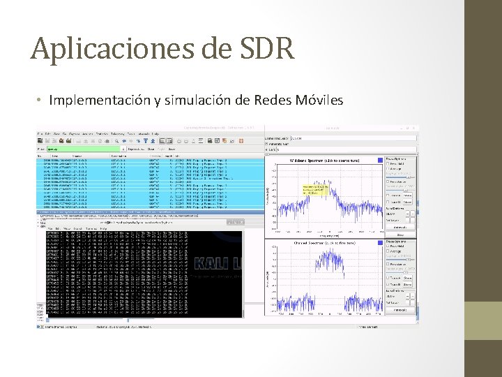Open the Wireshark Statistics menu
This screenshot has height=377, width=502.
click(x=102, y=134)
